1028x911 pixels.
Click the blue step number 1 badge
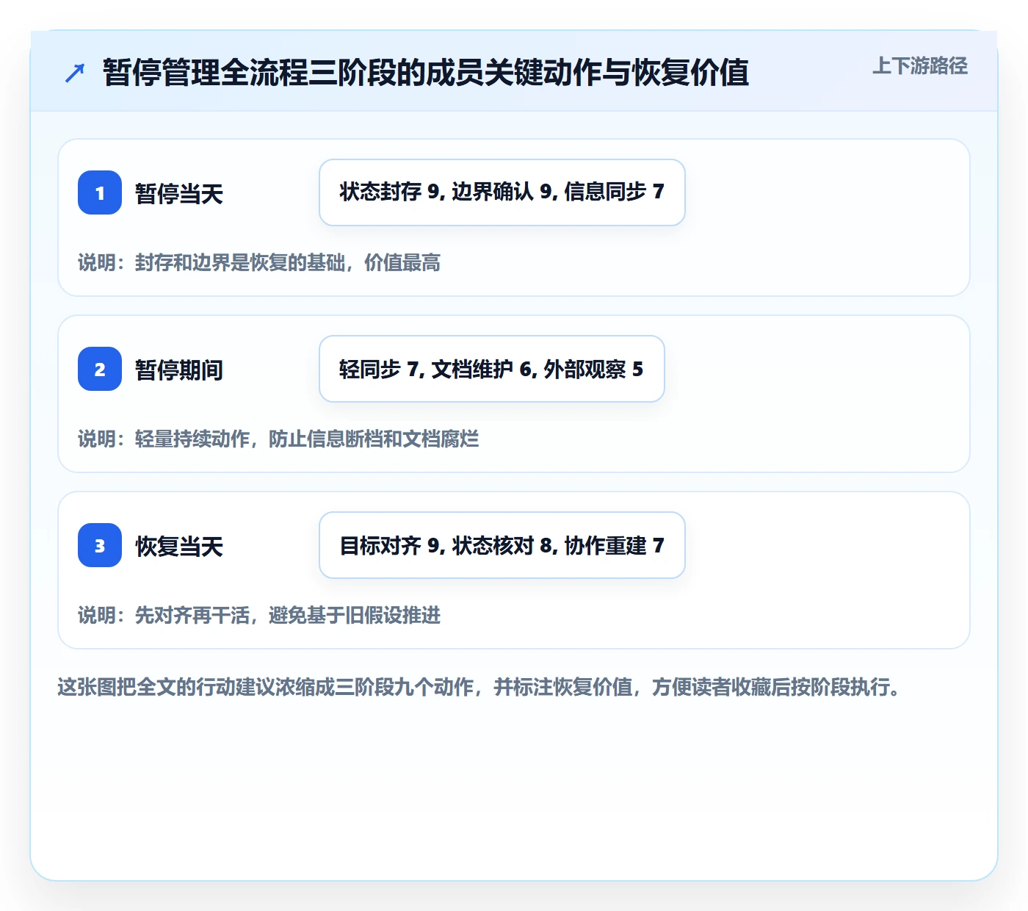coord(100,192)
